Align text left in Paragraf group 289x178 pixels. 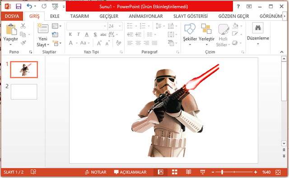[130, 43]
